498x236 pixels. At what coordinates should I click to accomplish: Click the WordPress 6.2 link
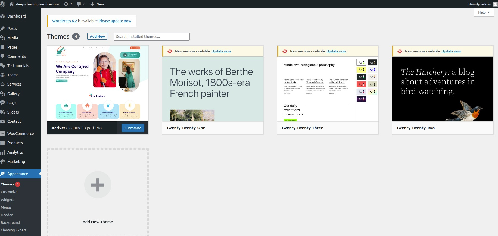(65, 21)
